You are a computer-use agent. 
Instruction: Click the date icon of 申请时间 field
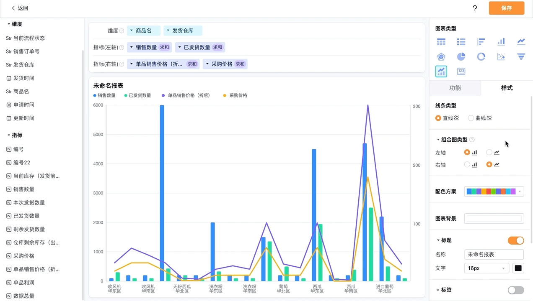(x=9, y=105)
